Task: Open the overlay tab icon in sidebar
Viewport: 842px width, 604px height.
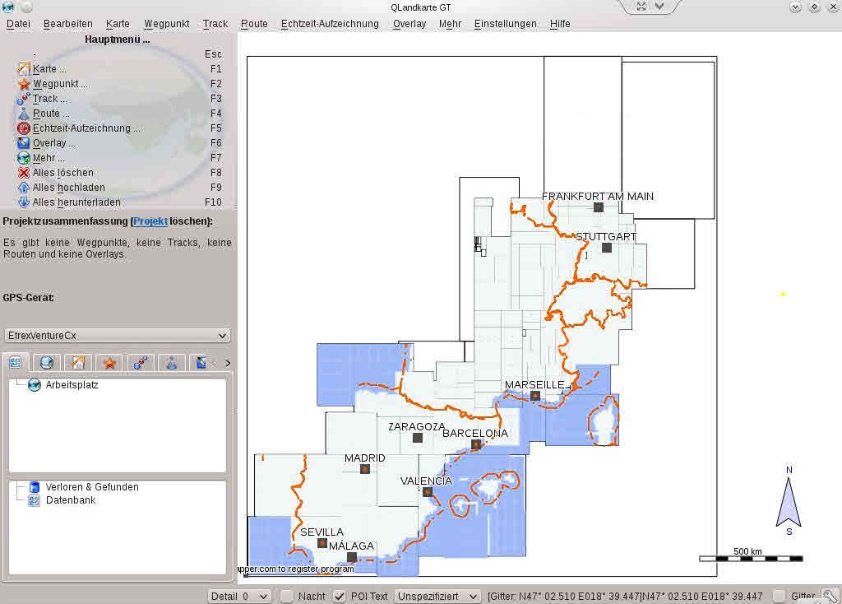Action: click(203, 362)
